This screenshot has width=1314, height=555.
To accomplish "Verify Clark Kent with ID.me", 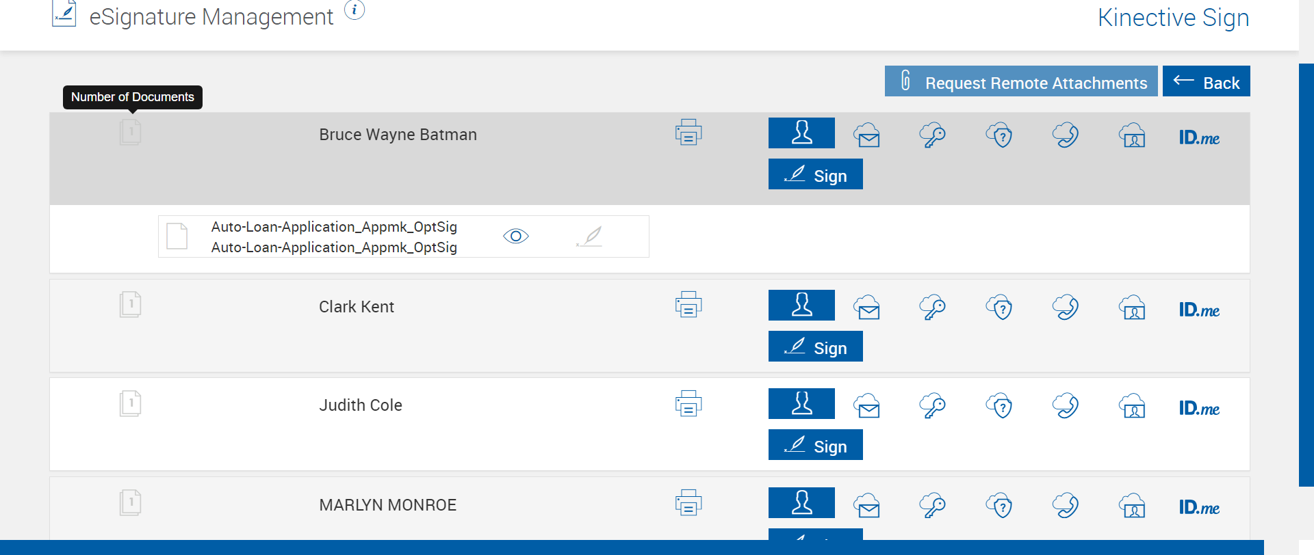I will pos(1199,310).
